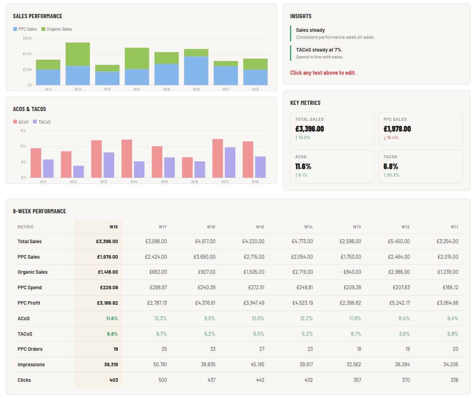Screen dimensions: 474x398
Task: Select the Clicks row label
Action: [24, 380]
